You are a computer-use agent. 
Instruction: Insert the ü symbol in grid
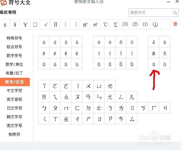[154, 64]
